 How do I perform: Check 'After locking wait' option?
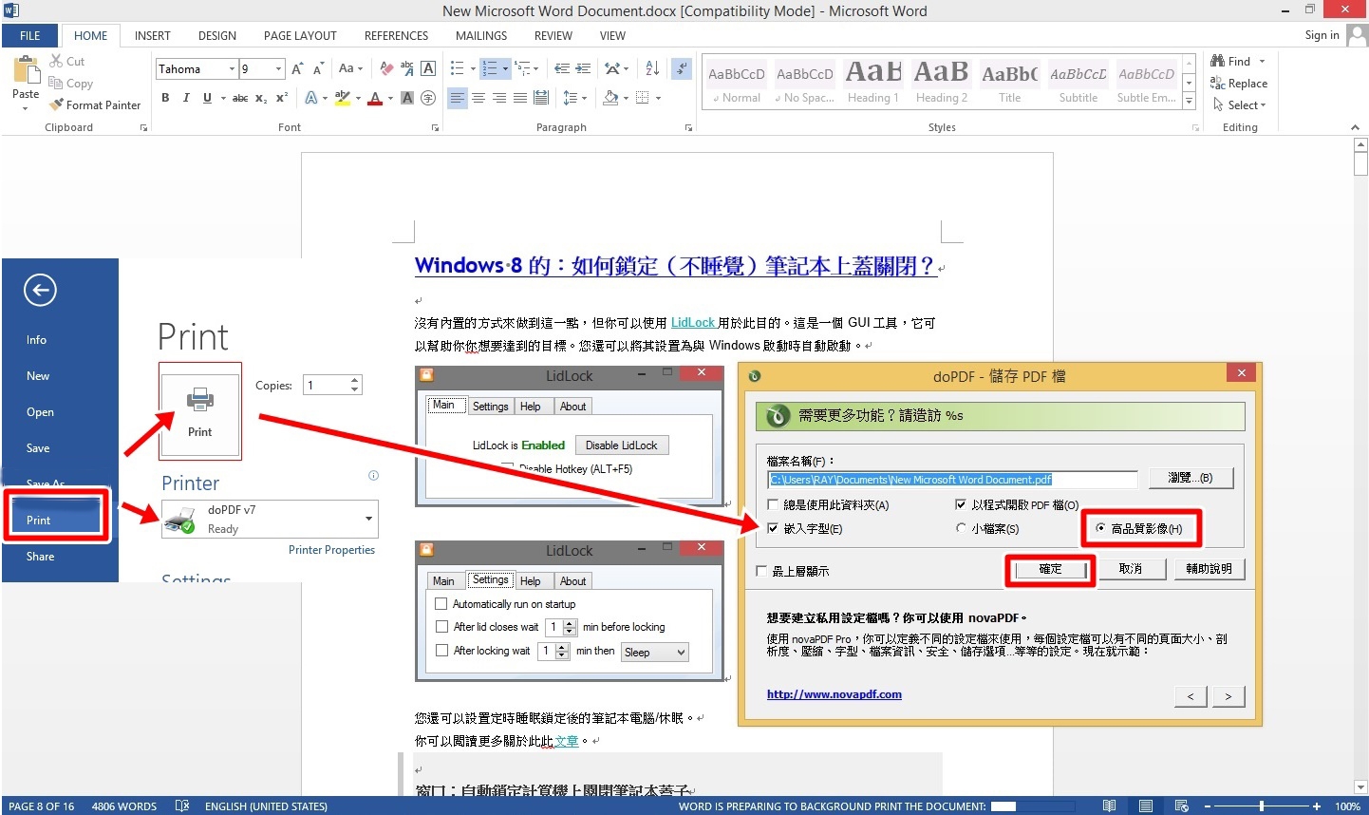441,651
